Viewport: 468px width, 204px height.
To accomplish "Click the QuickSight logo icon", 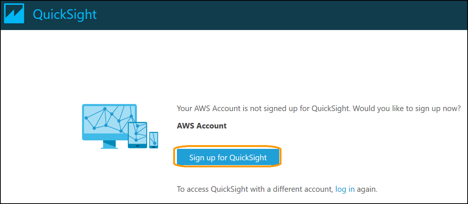I will [x=14, y=14].
